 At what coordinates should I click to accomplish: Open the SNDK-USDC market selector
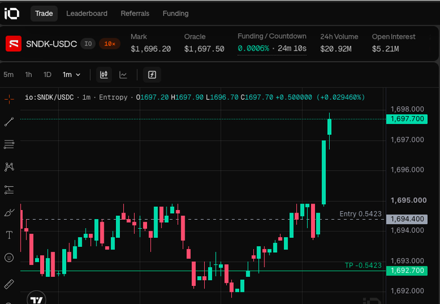coord(51,44)
